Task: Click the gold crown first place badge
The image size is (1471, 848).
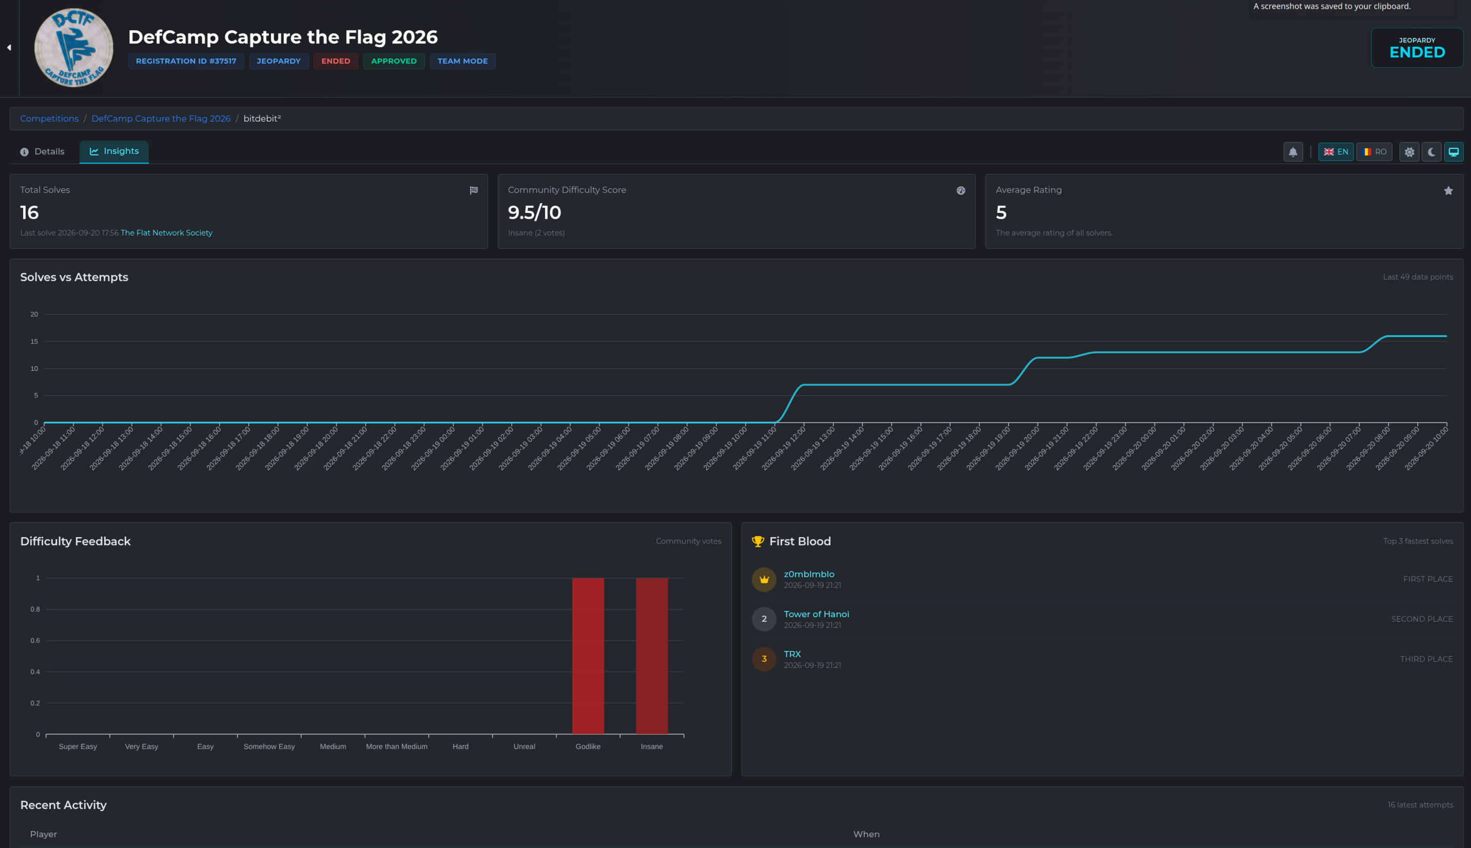Action: [x=764, y=580]
